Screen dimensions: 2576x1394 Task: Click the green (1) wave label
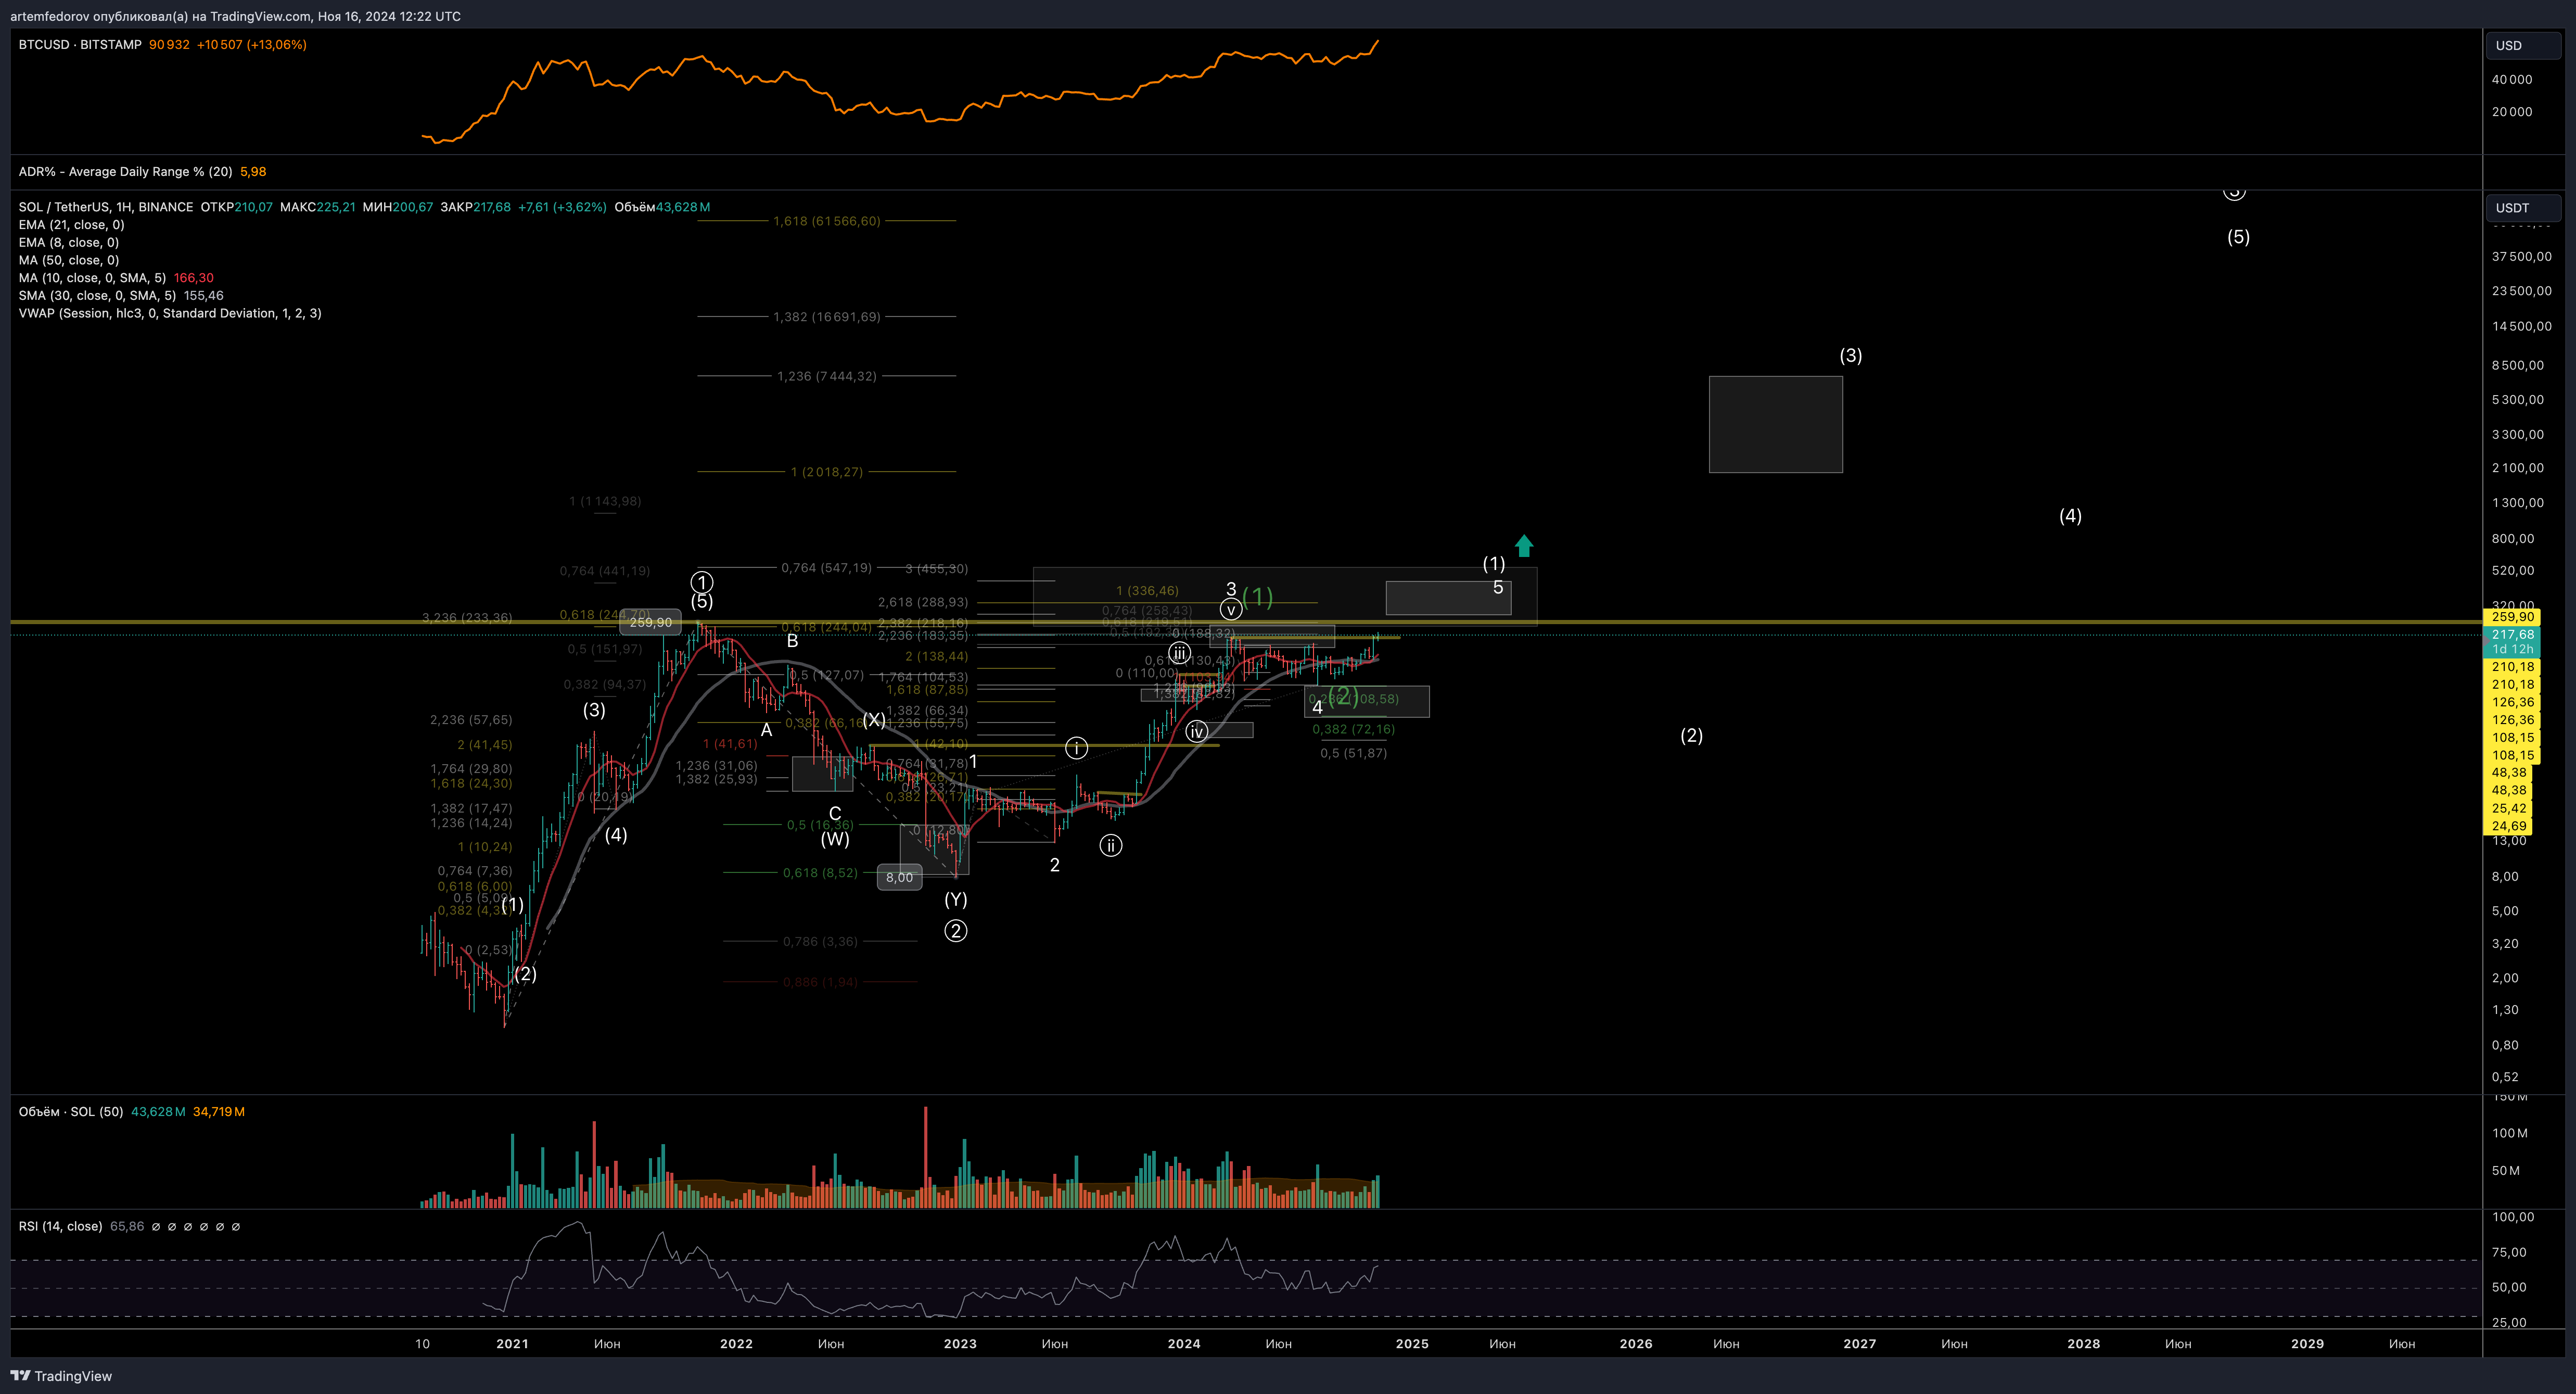pos(1257,598)
